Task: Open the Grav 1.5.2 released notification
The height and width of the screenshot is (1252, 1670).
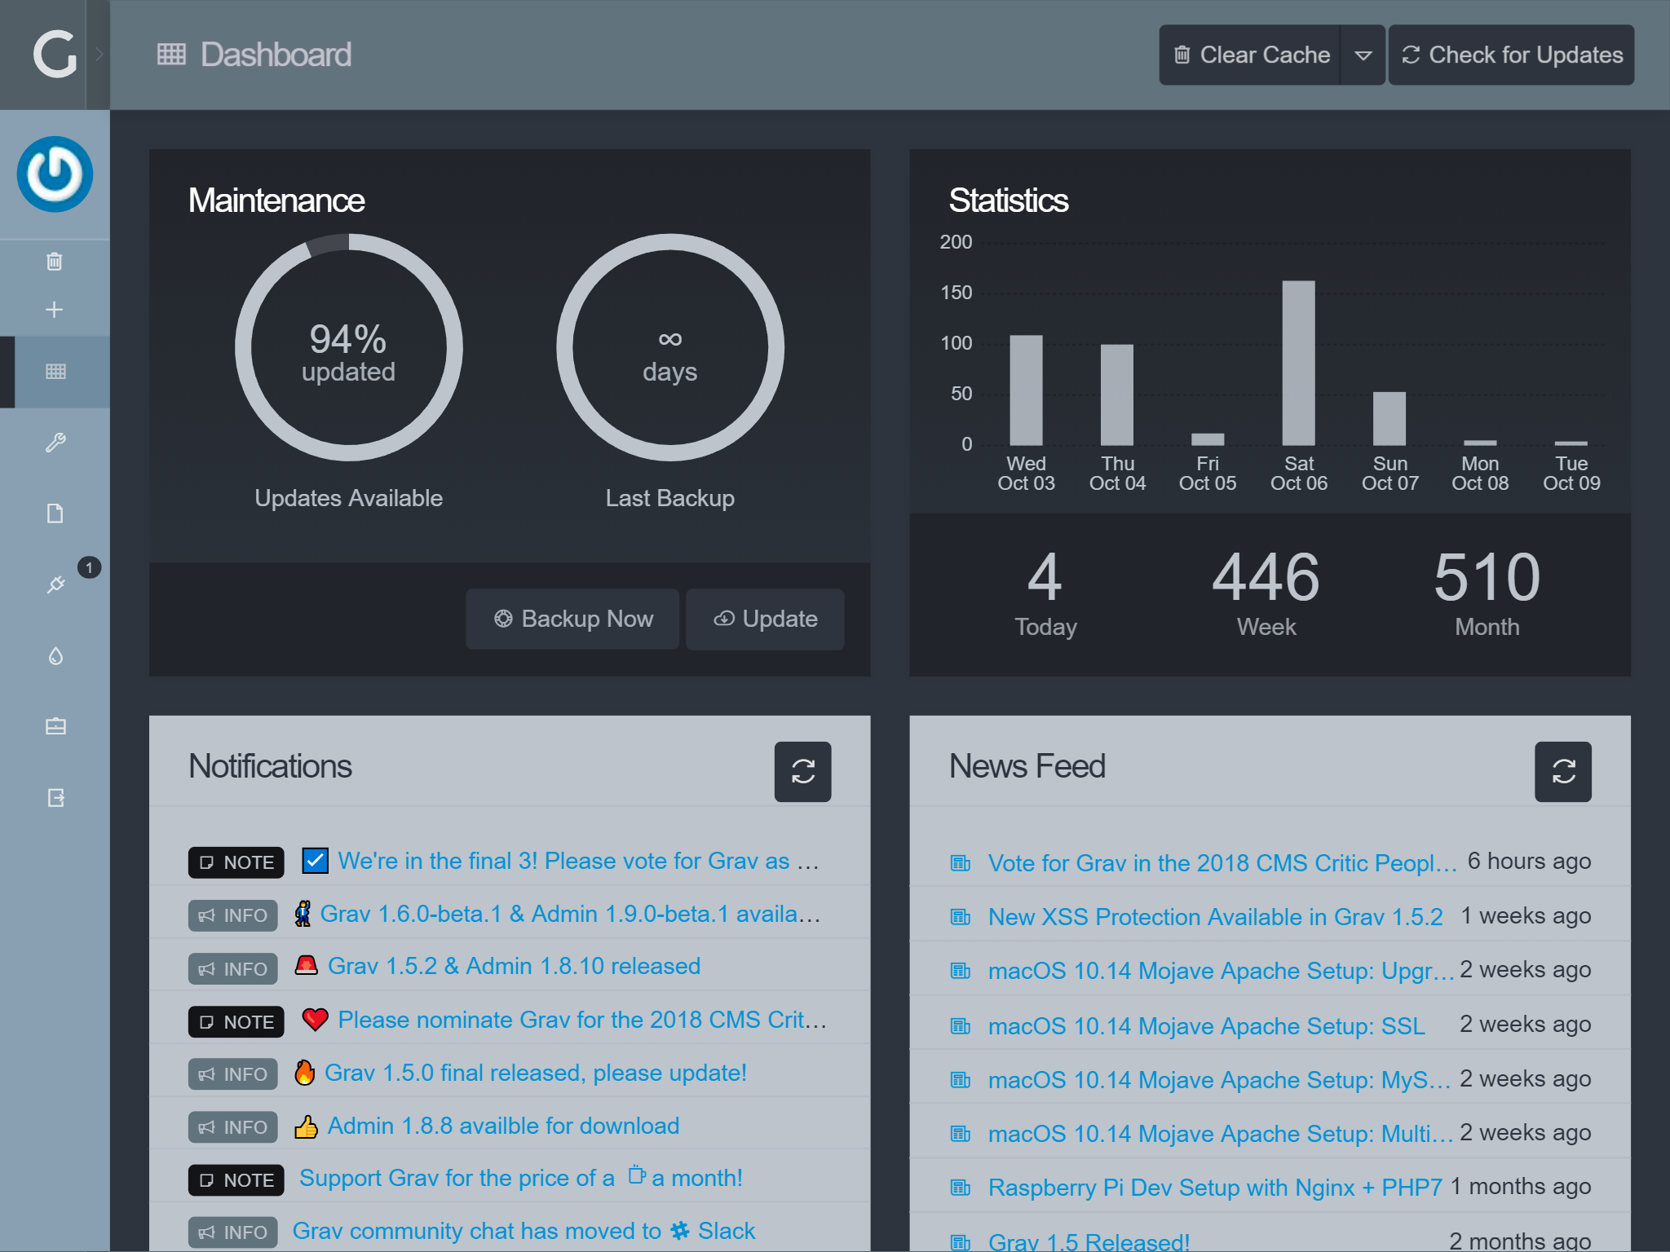Action: point(514,967)
